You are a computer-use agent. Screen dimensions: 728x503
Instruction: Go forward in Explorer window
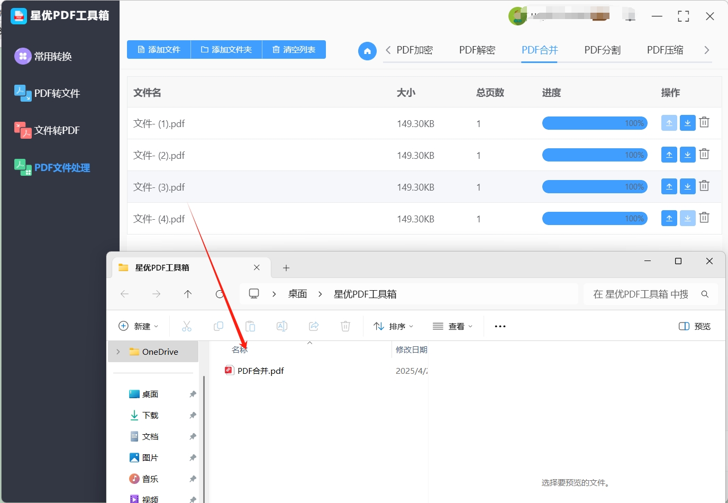[156, 294]
